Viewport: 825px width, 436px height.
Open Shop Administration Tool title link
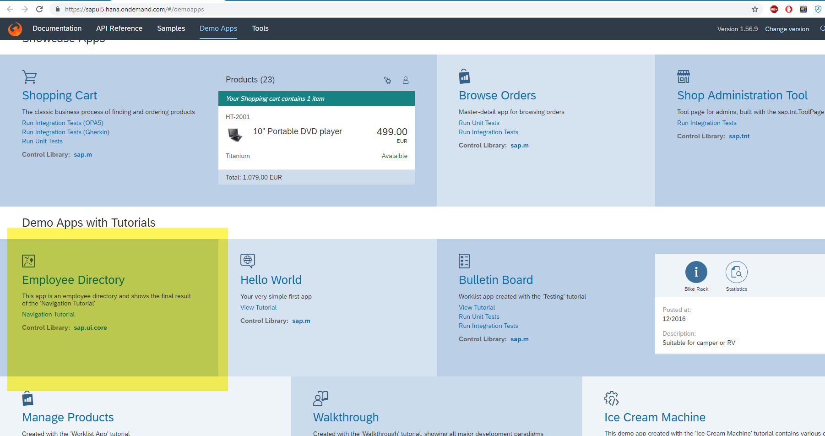(742, 95)
